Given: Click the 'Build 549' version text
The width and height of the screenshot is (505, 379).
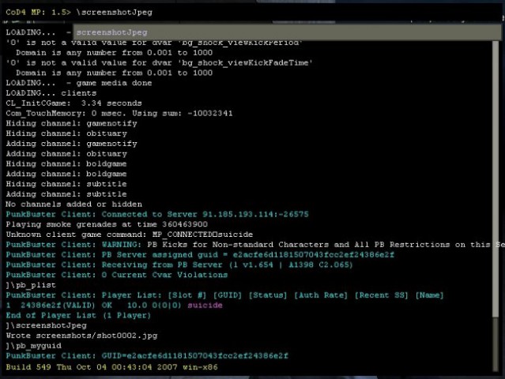Looking at the screenshot, I should click(x=111, y=367).
